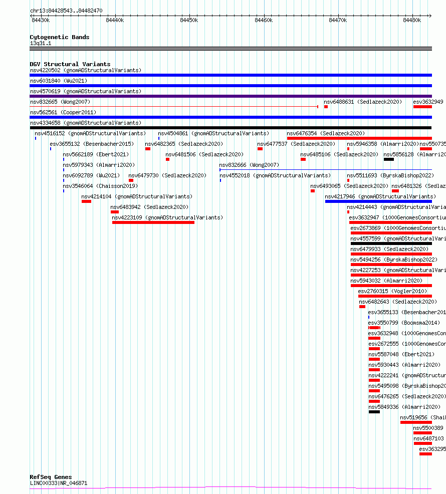The width and height of the screenshot is (446, 494).
Task: Click nsv5500389 variant label
Action: (x=428, y=428)
